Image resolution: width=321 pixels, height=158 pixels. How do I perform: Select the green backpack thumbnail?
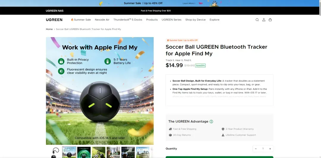(x=143, y=152)
